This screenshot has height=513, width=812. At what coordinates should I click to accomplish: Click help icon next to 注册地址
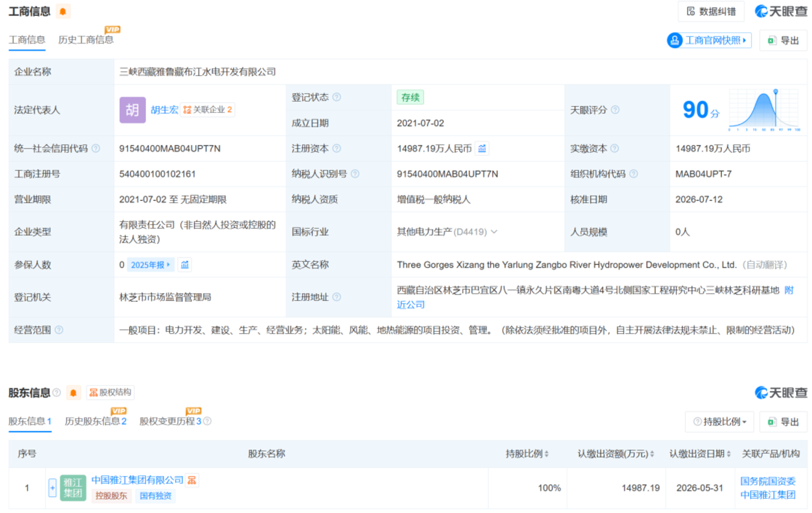click(337, 297)
